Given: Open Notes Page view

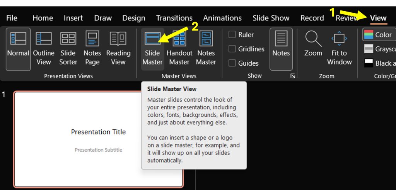Looking at the screenshot, I should [x=92, y=48].
